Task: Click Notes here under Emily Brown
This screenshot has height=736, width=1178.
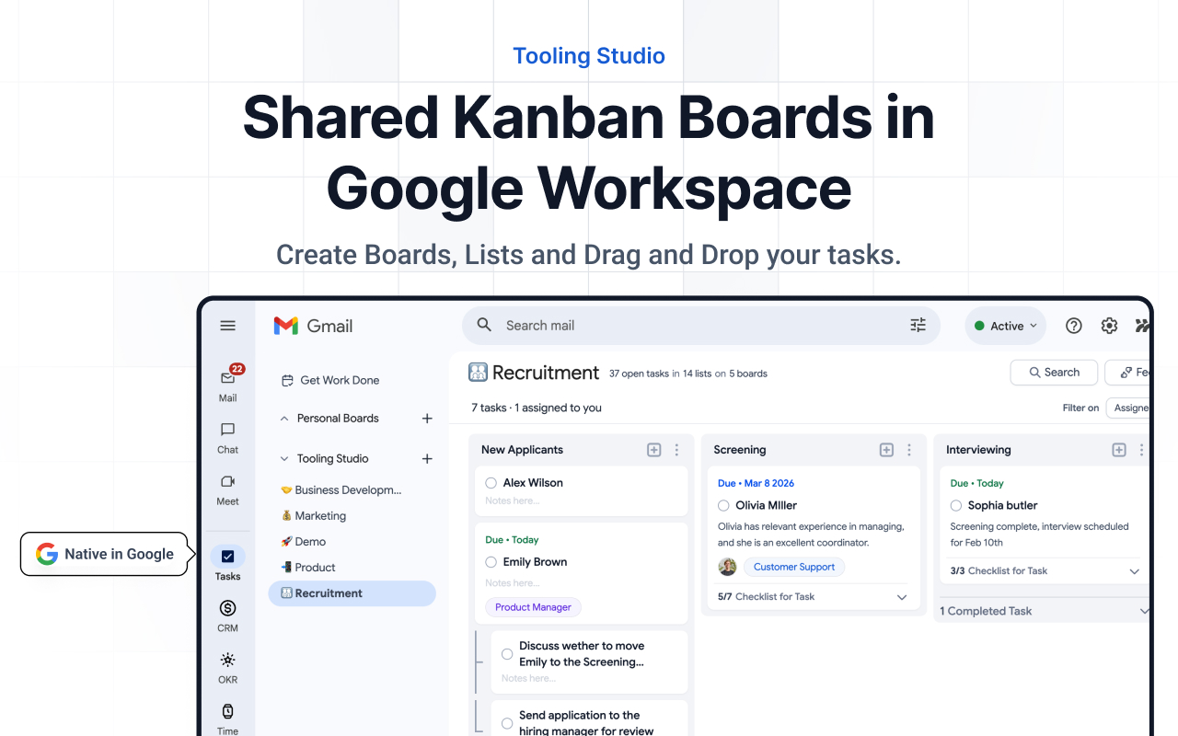Action: (x=513, y=583)
